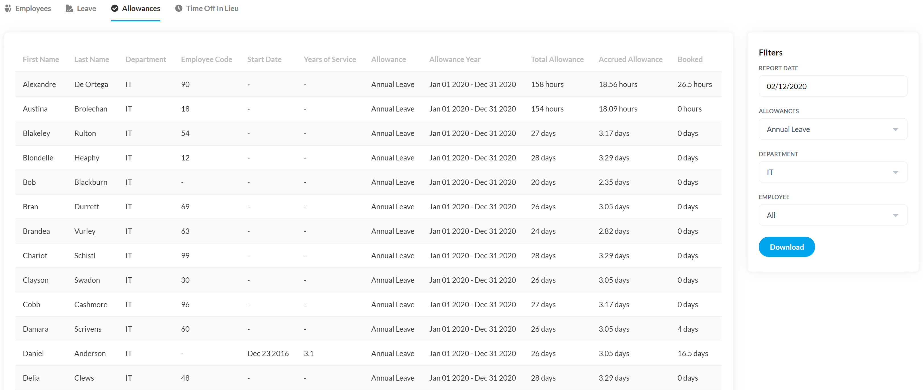923x390 pixels.
Task: Click the Swadon last name cell
Action: click(x=87, y=280)
